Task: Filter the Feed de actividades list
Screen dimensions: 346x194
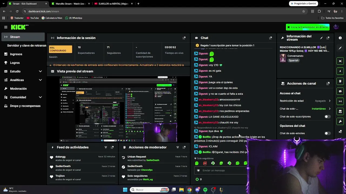Action: click(106, 147)
